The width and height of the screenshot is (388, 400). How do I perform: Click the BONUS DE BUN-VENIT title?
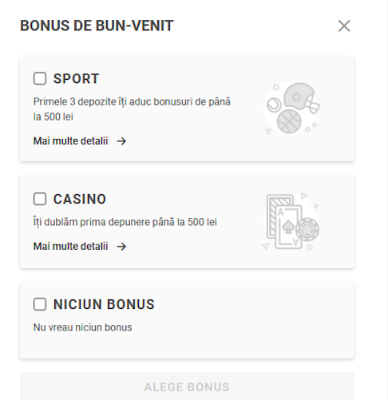(x=97, y=26)
